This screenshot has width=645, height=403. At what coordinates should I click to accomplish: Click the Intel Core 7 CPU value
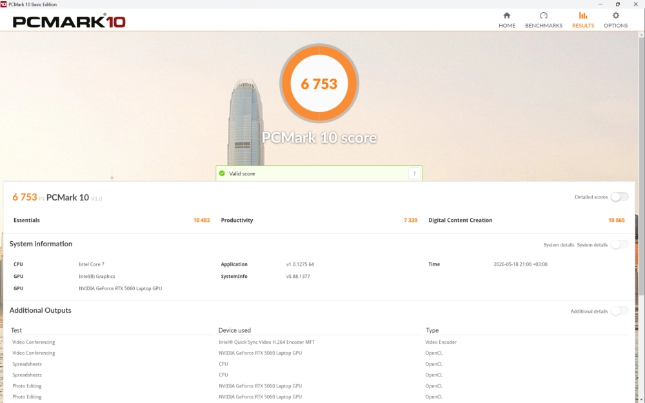pos(92,264)
